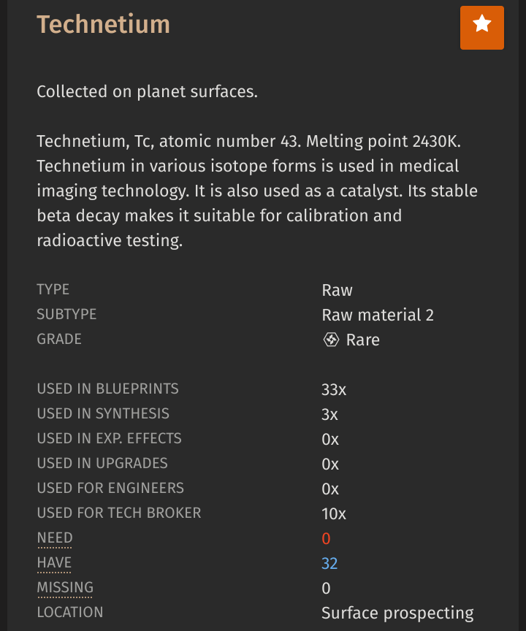The width and height of the screenshot is (526, 631).
Task: Click the HAVE label with dotted underline
Action: 54,563
